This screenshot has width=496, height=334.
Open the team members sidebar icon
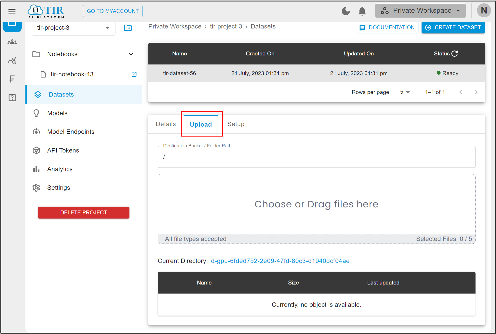coord(12,42)
